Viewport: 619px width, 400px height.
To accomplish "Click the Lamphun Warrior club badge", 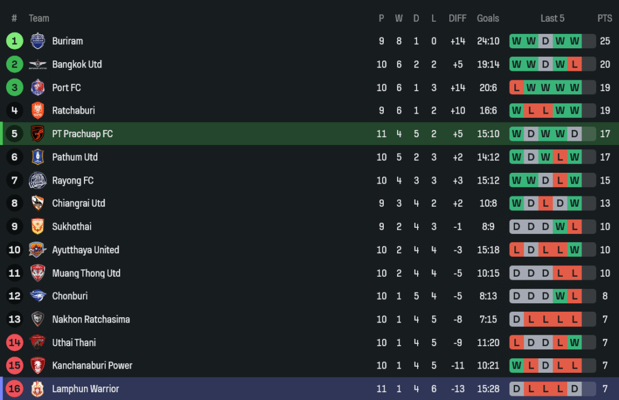I will [37, 389].
